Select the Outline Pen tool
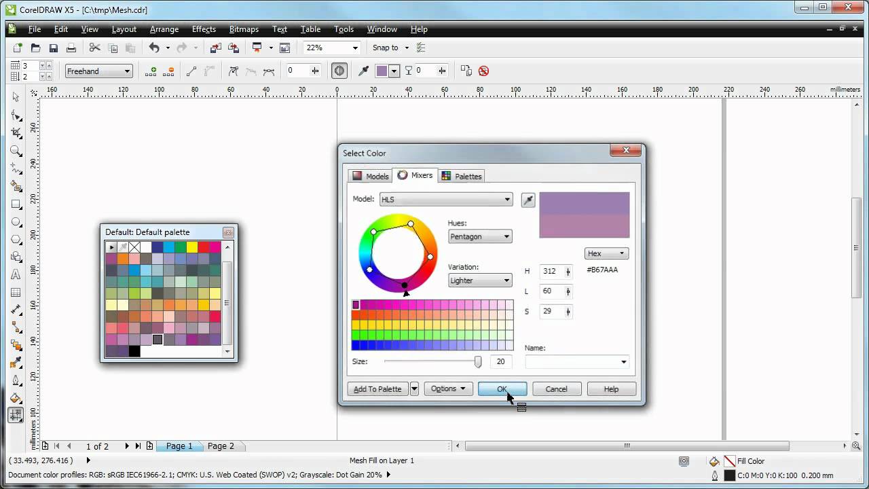869x489 pixels. (16, 380)
